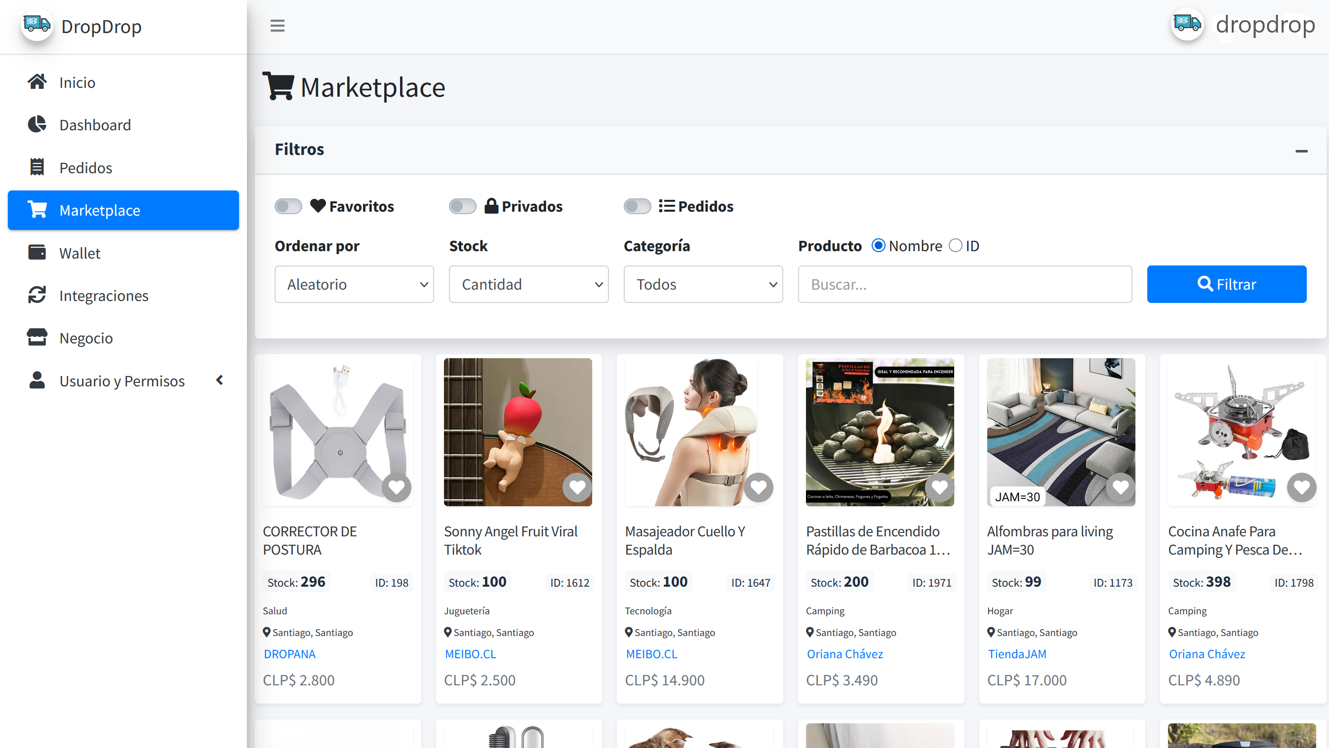Toggle the Privados filter switch
The width and height of the screenshot is (1329, 748).
[462, 206]
